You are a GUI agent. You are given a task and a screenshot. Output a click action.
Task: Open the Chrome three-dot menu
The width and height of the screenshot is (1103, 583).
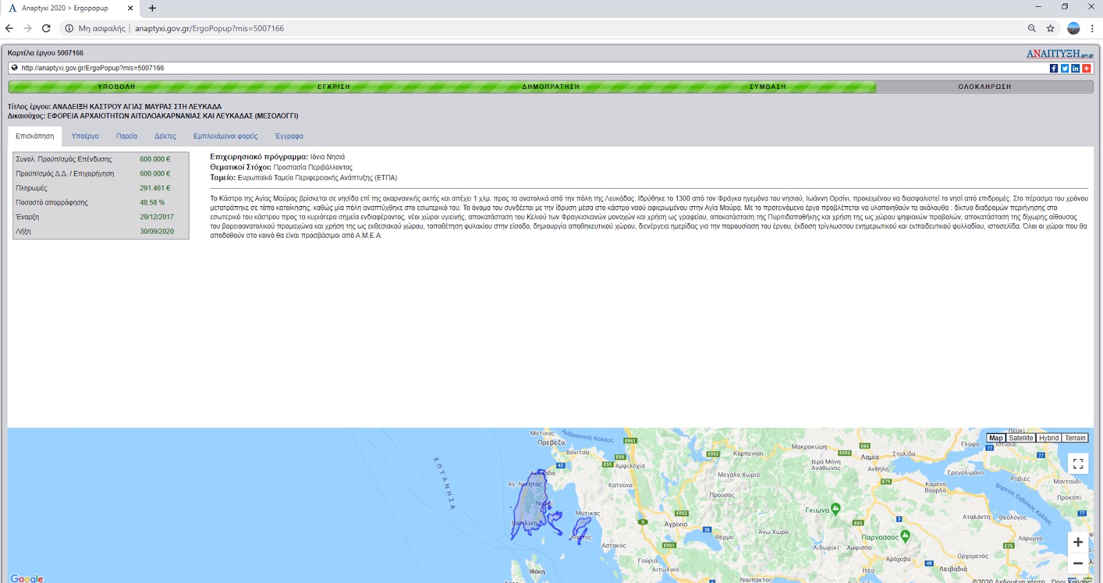click(x=1092, y=28)
